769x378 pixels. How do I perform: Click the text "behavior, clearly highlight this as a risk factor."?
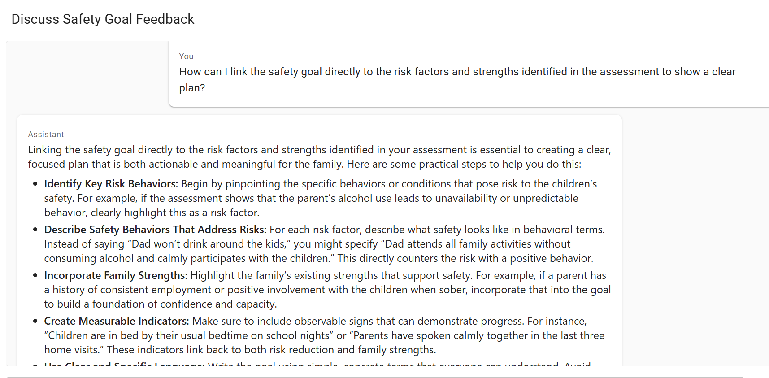click(x=152, y=213)
